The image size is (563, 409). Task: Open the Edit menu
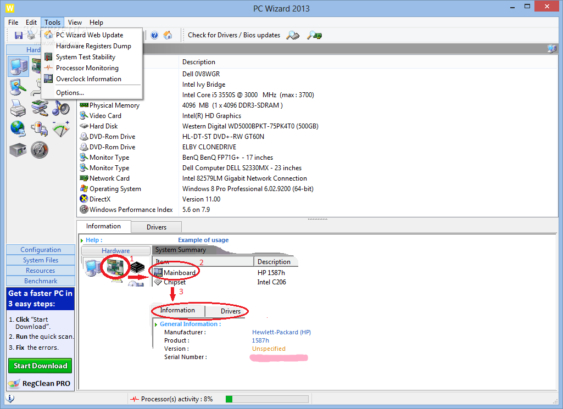[31, 23]
